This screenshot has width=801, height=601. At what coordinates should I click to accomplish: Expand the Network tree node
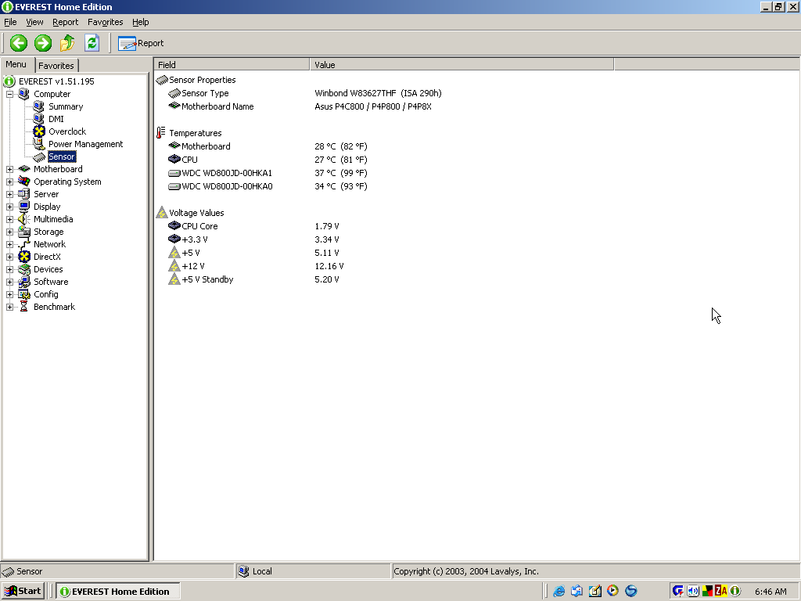point(9,244)
